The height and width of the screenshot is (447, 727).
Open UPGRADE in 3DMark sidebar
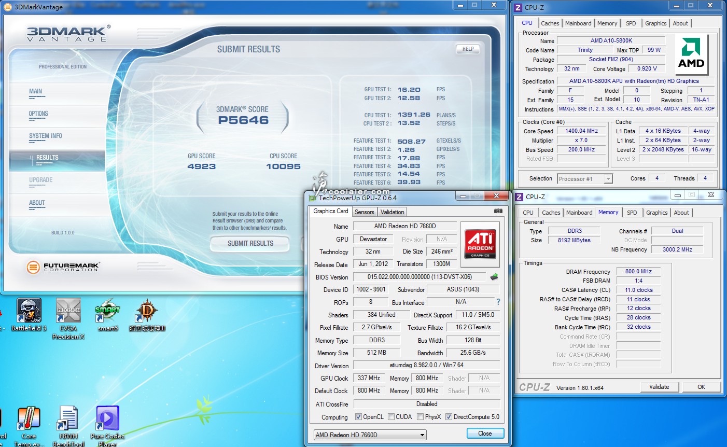click(41, 180)
